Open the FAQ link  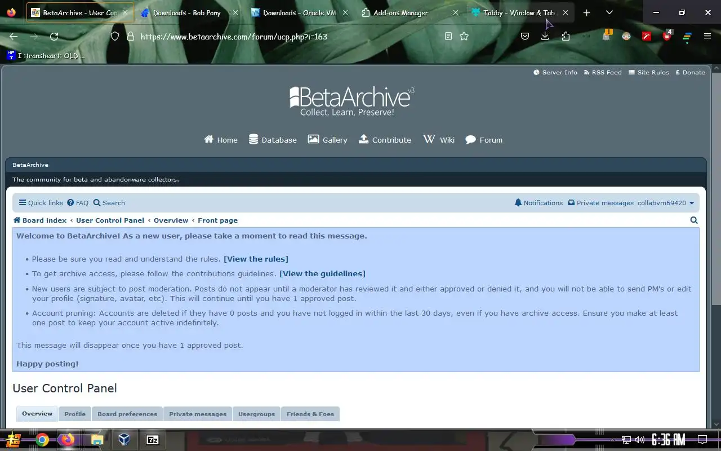coord(78,203)
